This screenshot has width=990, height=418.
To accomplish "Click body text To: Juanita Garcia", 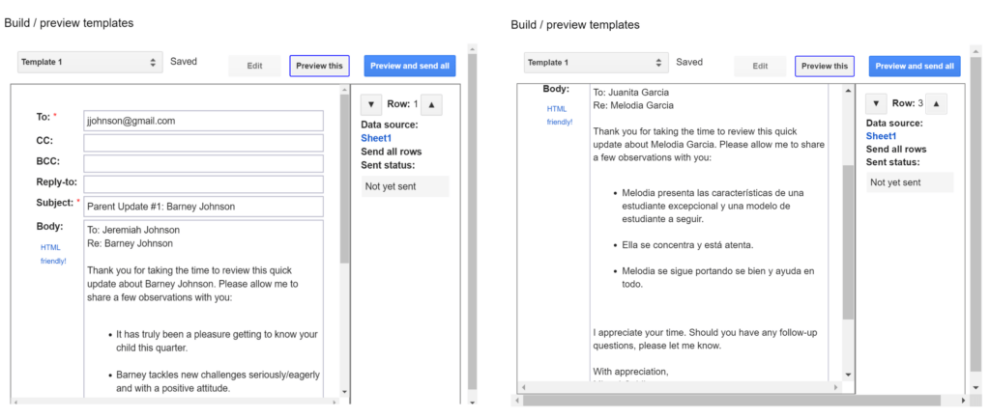I will 630,92.
